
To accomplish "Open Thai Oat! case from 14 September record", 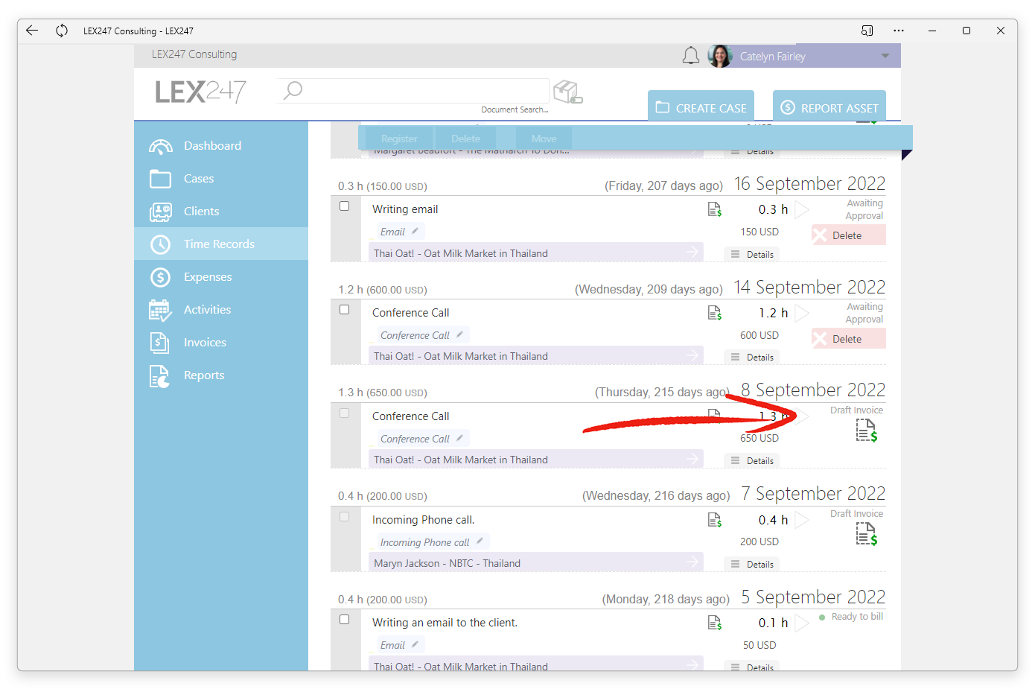I will click(536, 356).
